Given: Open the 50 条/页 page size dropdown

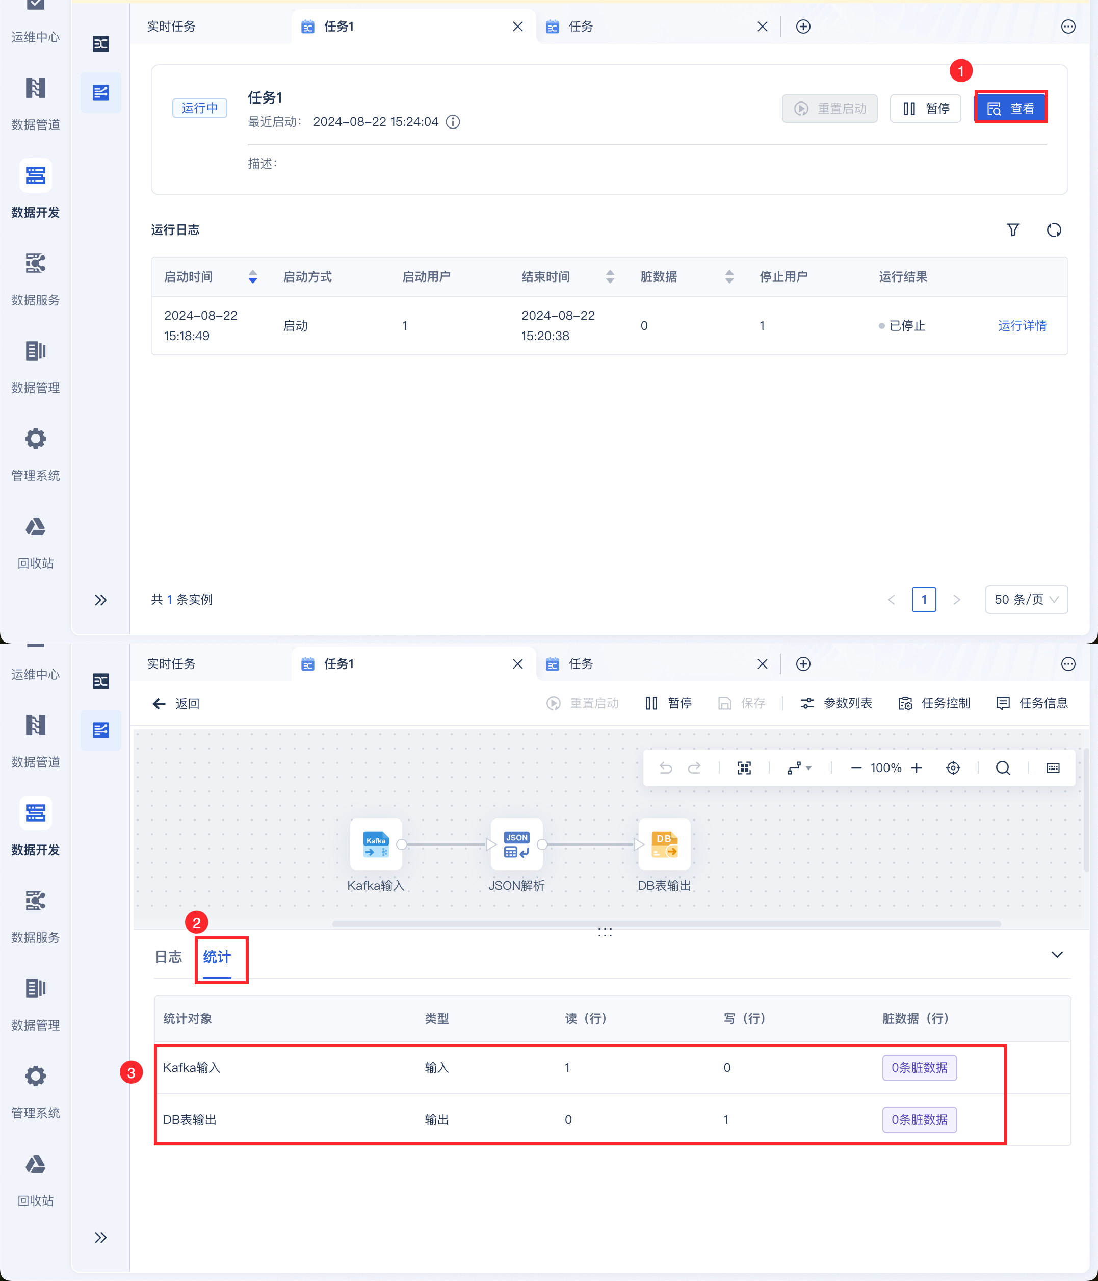Looking at the screenshot, I should (1026, 600).
